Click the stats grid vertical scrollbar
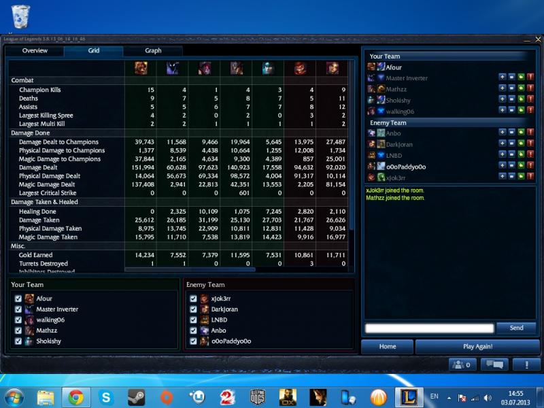The width and height of the screenshot is (544, 408). (x=351, y=146)
